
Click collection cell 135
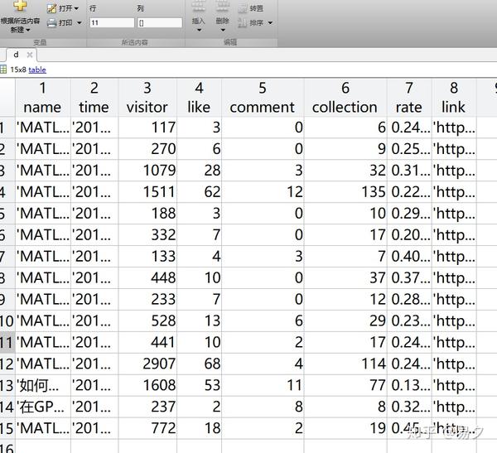[x=345, y=192]
